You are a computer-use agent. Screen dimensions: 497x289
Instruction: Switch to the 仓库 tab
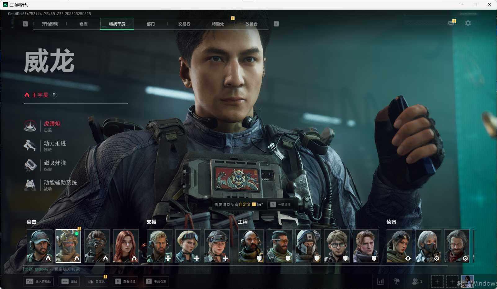point(83,24)
